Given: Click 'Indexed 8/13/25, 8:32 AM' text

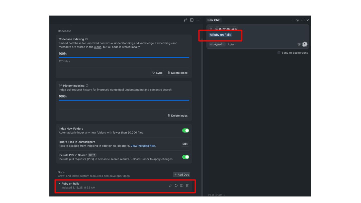Looking at the screenshot, I should click(78, 188).
